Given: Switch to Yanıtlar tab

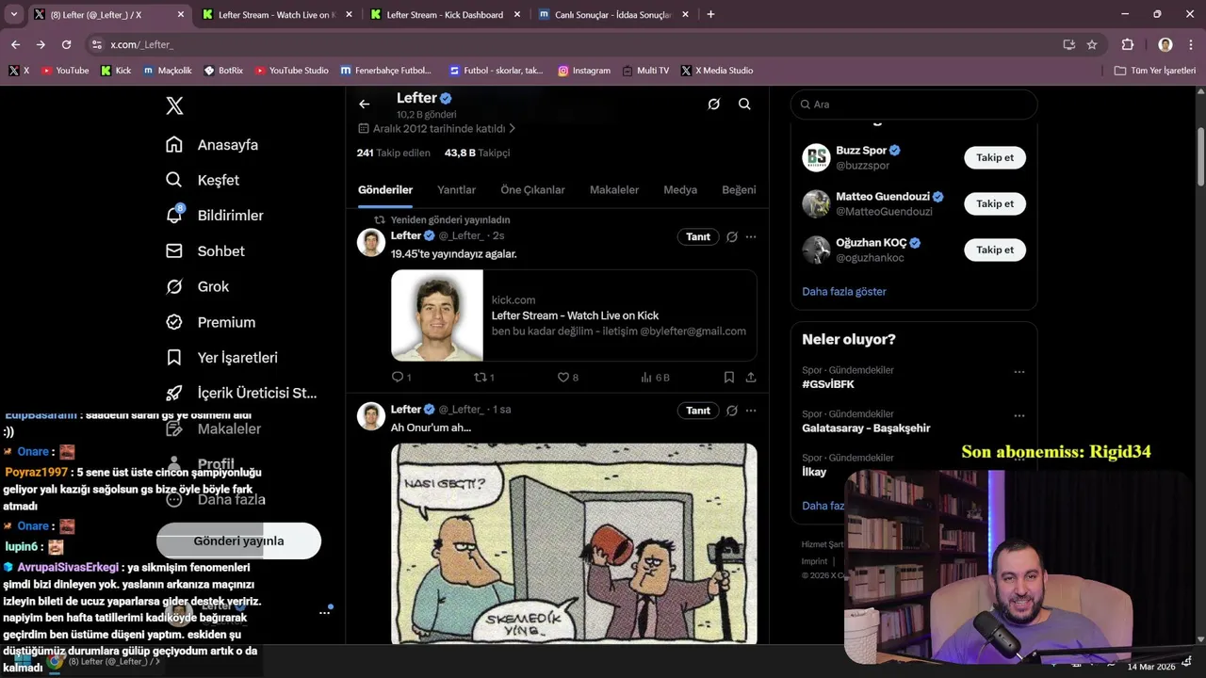Looking at the screenshot, I should 456,190.
